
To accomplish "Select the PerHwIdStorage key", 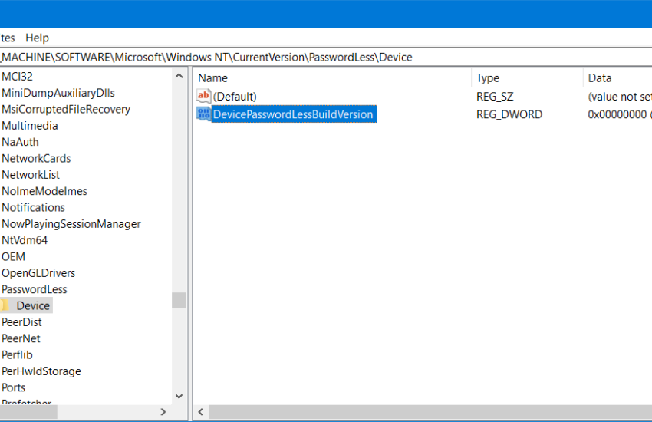I will 41,371.
